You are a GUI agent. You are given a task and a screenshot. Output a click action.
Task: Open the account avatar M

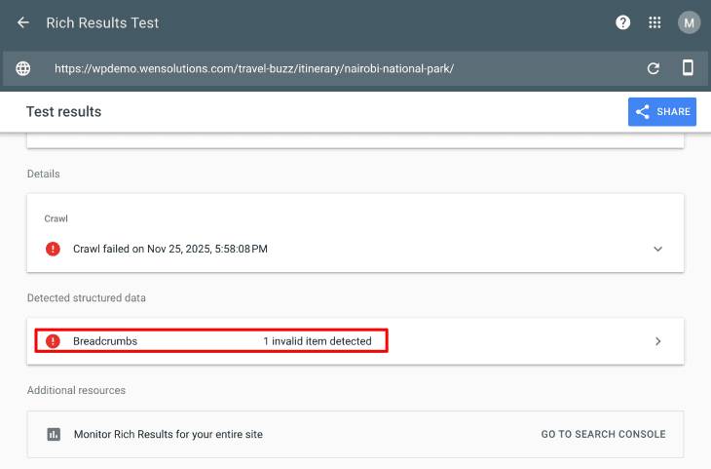tap(689, 22)
